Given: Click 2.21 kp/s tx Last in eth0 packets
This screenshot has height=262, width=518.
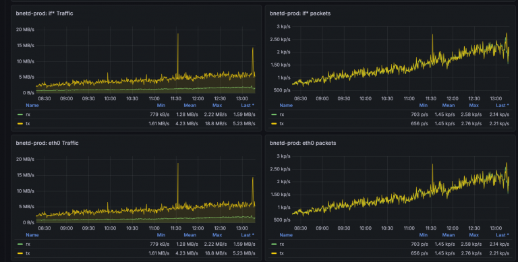Looking at the screenshot, I should 499,253.
